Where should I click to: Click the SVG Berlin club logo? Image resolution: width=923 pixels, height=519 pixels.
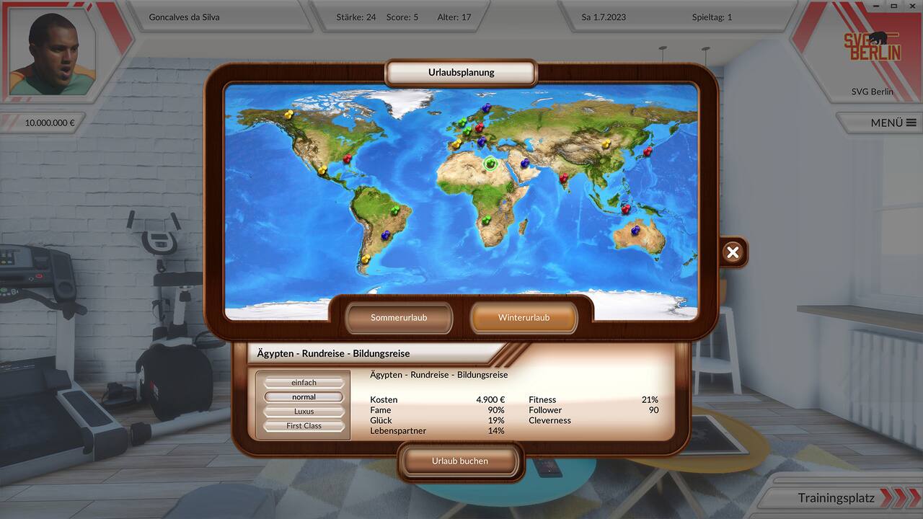(x=873, y=46)
